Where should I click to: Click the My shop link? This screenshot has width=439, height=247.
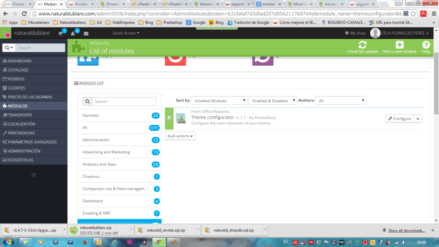pyautogui.click(x=355, y=33)
